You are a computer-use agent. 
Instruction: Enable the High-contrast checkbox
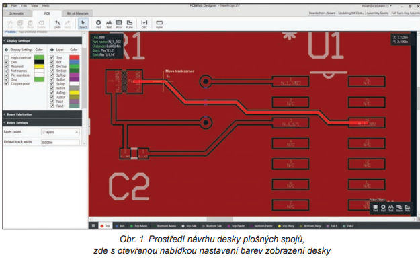pyautogui.click(x=7, y=57)
